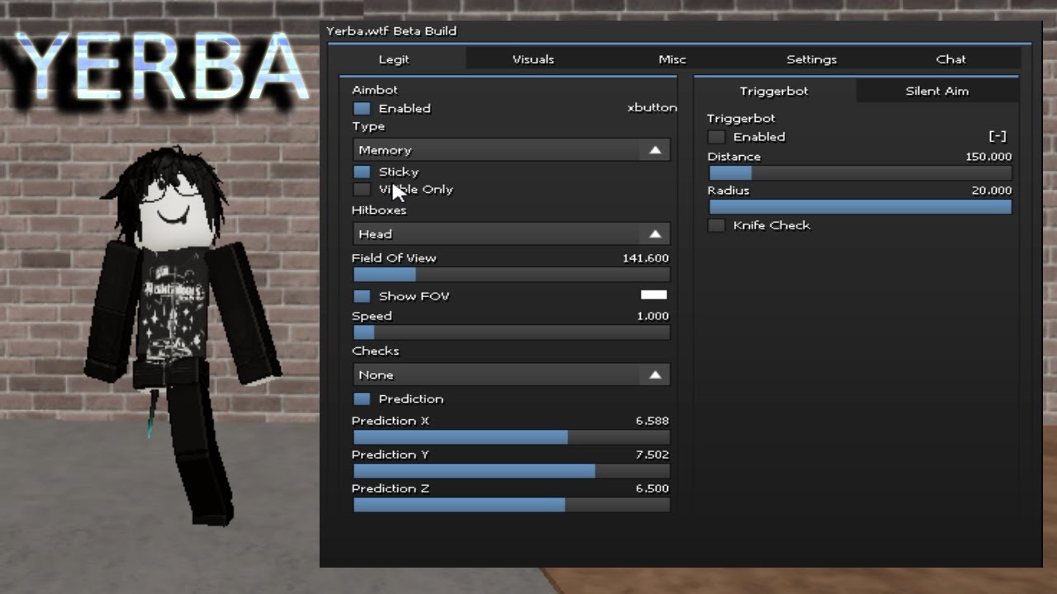This screenshot has height=594, width=1057.
Task: Click the xbutton aimbot keybind
Action: [652, 108]
